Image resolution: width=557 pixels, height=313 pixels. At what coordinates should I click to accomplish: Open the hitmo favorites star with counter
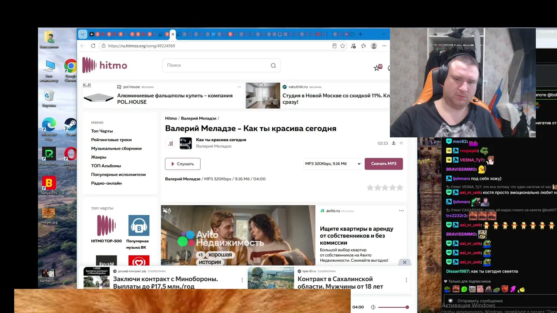pos(377,67)
